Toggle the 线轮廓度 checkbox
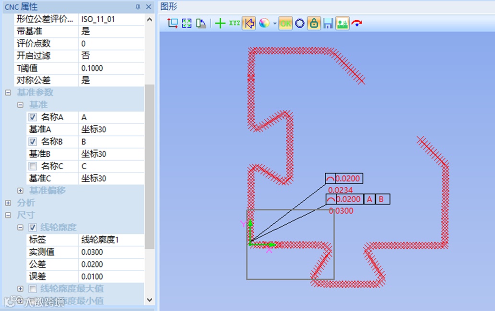Screen dimensions: 495x311 33,228
